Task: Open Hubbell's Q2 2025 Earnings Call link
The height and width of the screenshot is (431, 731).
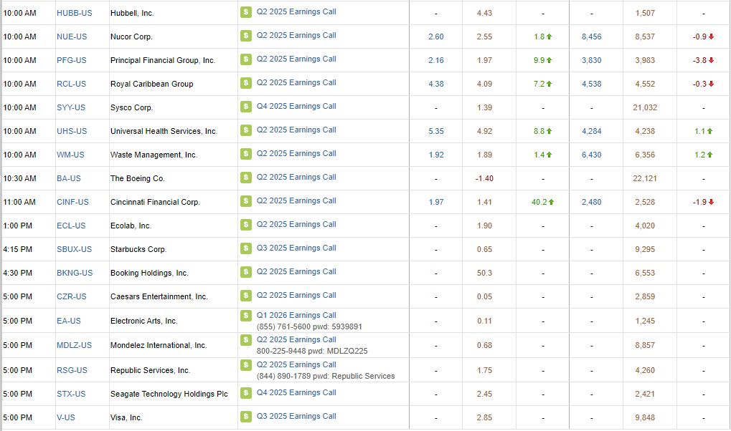Action: point(296,11)
